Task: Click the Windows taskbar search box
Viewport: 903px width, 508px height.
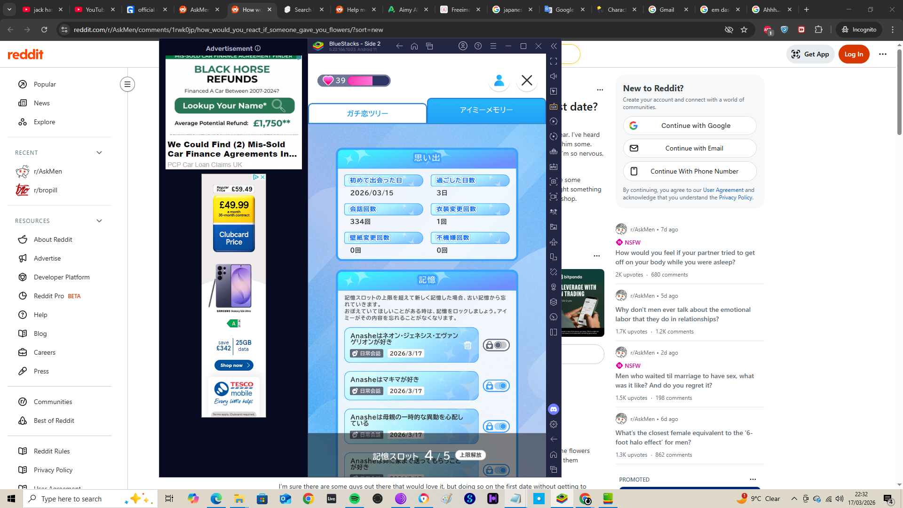Action: (90, 499)
